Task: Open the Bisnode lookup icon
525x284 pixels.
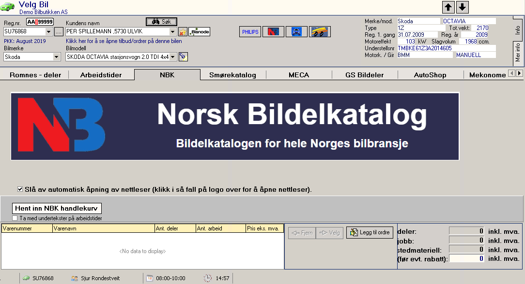Action: pos(199,32)
